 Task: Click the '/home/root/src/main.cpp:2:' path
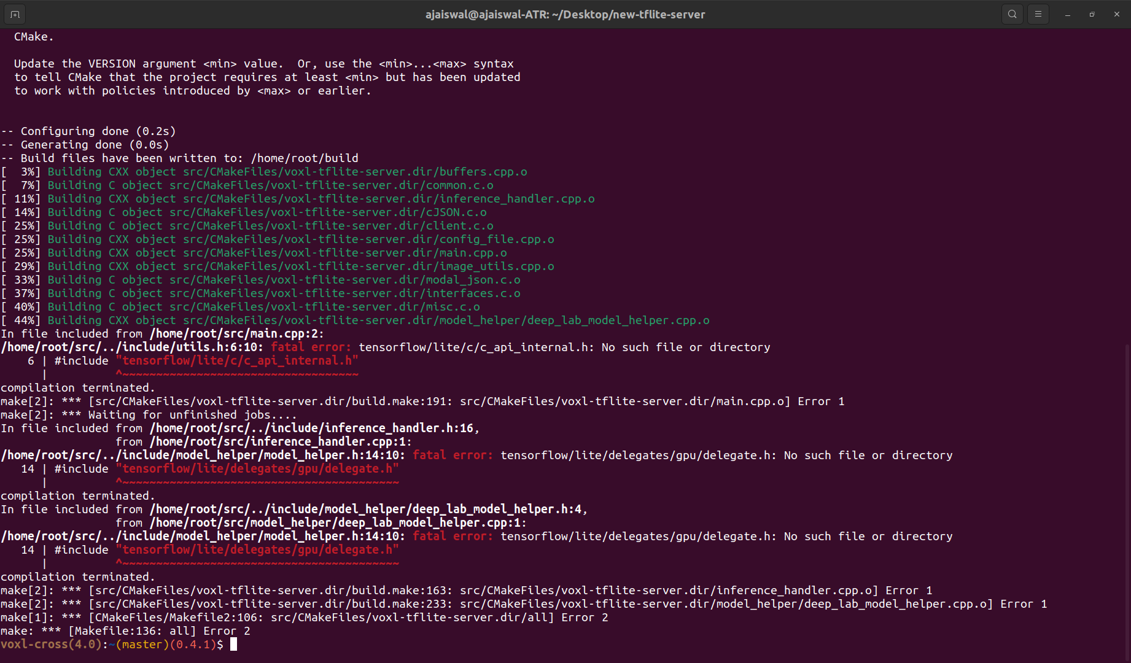coord(237,334)
